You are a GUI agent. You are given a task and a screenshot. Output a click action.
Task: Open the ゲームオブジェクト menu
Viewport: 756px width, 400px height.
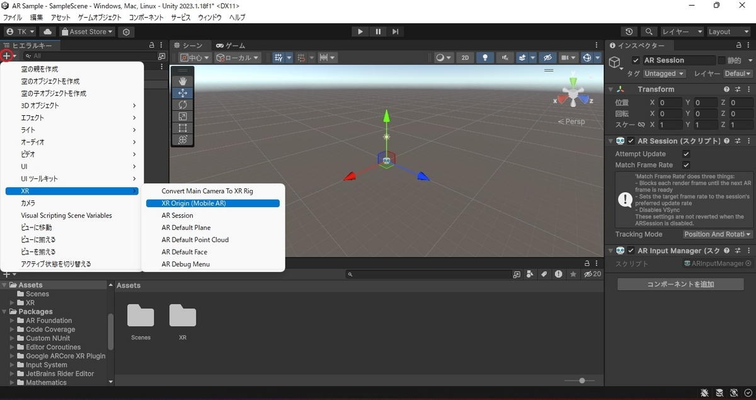click(100, 17)
